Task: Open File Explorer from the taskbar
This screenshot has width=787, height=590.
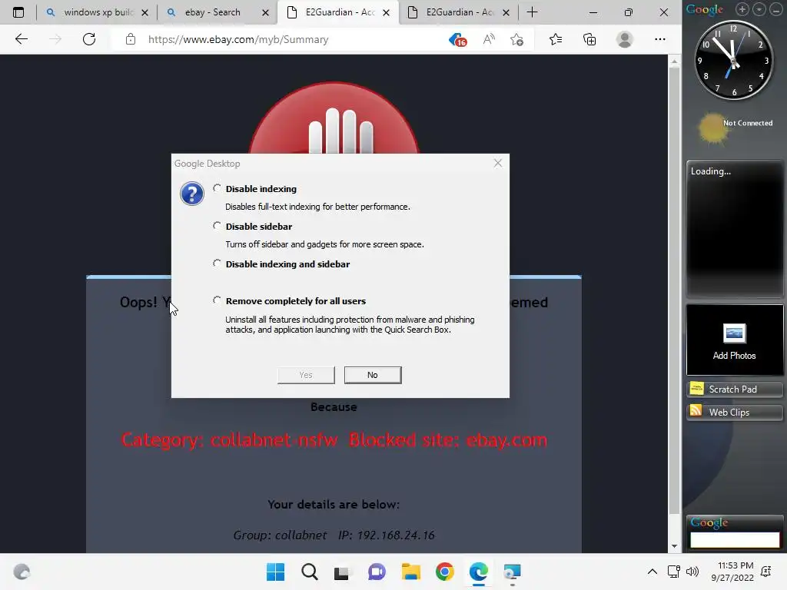Action: pos(410,572)
